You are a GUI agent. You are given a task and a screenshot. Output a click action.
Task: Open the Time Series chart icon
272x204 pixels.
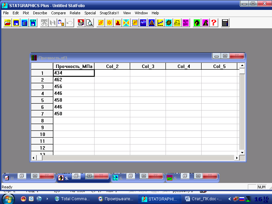point(143,23)
